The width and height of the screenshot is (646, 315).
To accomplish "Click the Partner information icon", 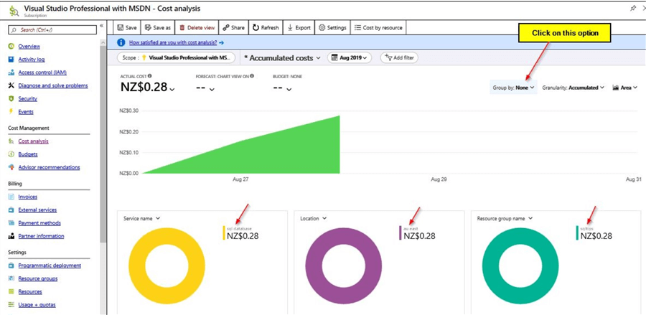I will [x=11, y=236].
